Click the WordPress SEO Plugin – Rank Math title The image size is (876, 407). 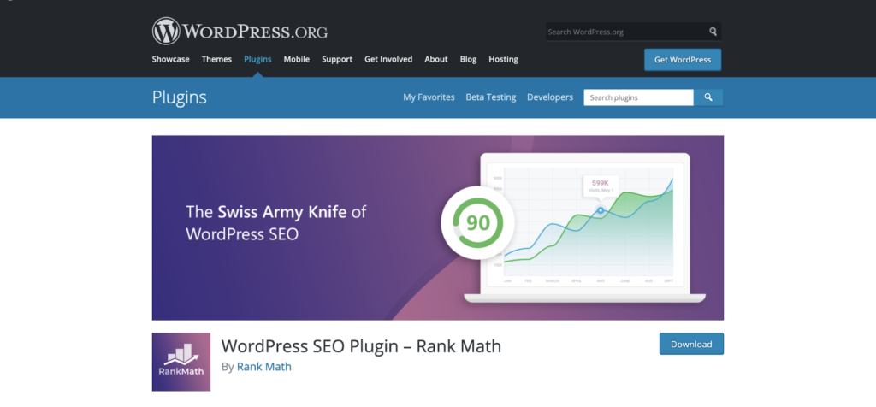click(x=362, y=346)
